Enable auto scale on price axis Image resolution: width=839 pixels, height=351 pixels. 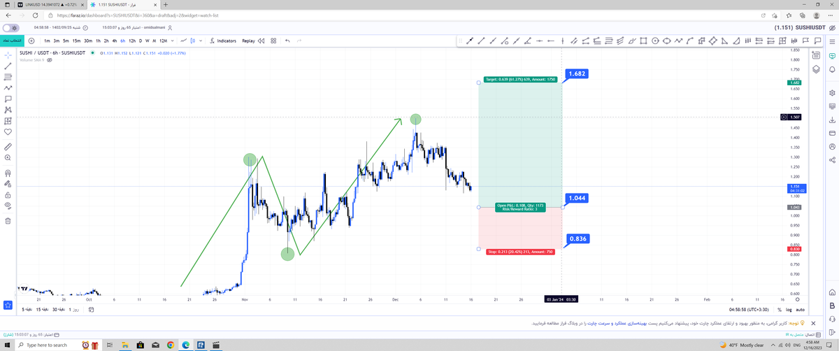pyautogui.click(x=801, y=308)
